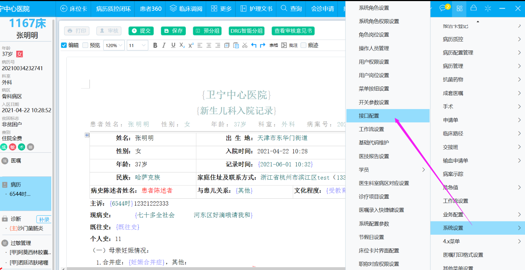Click the green 保存 button

[173, 31]
